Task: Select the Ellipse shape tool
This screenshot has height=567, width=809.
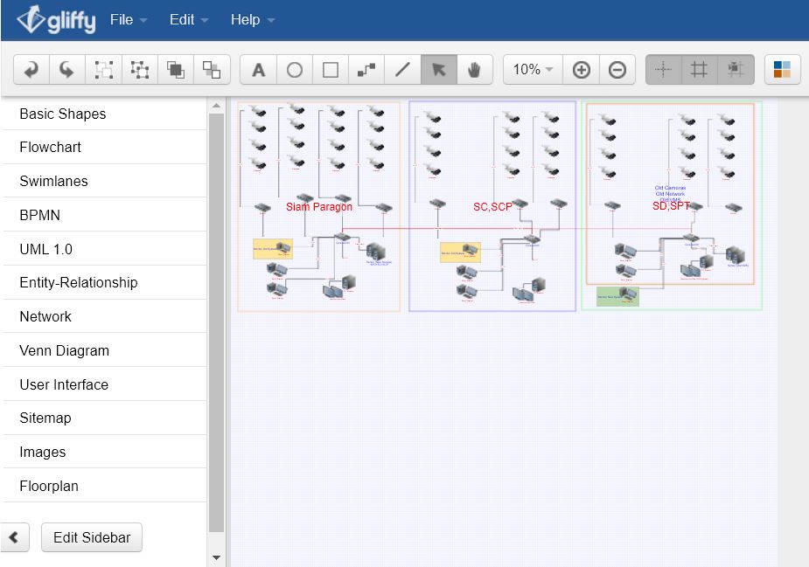Action: point(295,70)
